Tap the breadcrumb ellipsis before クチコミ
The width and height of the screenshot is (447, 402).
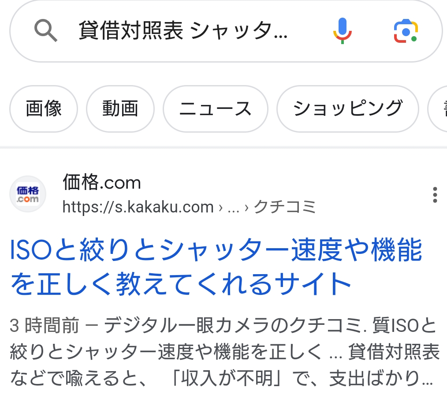click(233, 207)
